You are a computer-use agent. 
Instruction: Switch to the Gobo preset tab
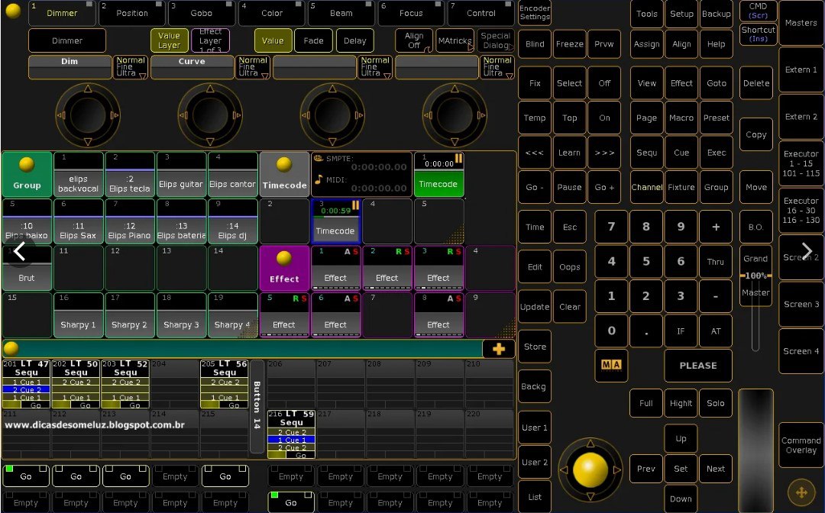(x=201, y=13)
